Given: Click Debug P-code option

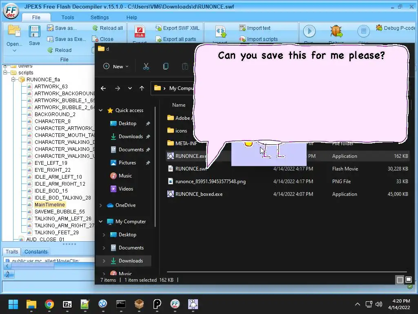Looking at the screenshot, I should coord(396,28).
